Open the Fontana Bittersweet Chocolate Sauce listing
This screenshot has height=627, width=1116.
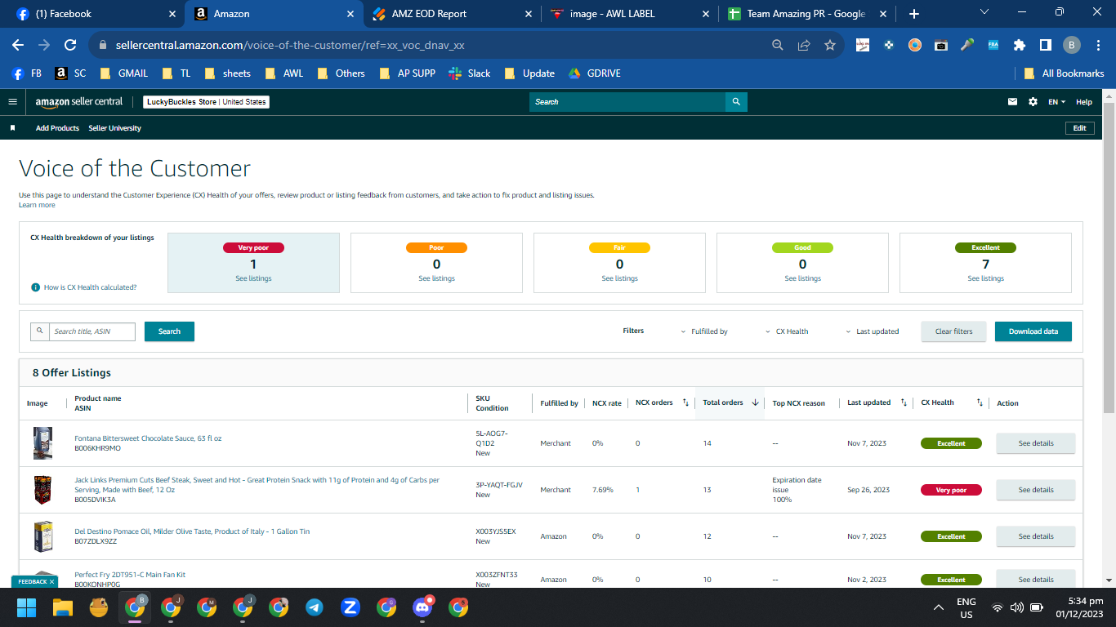coord(148,438)
